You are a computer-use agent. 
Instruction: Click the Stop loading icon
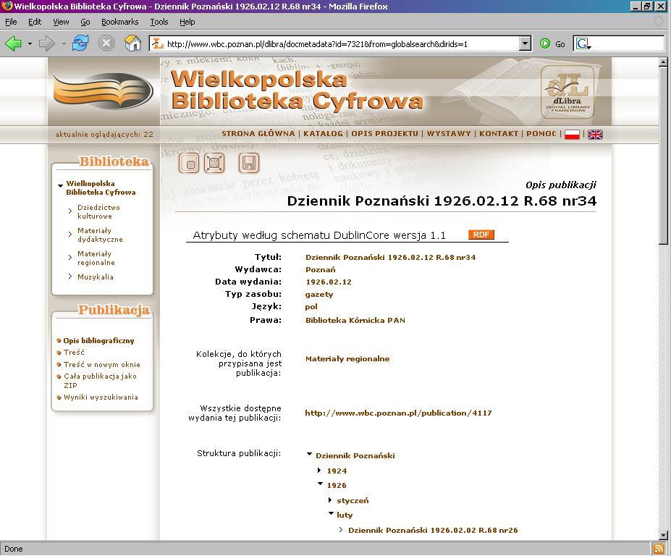coord(106,43)
